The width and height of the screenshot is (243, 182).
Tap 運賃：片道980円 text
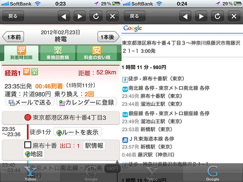coord(28,94)
